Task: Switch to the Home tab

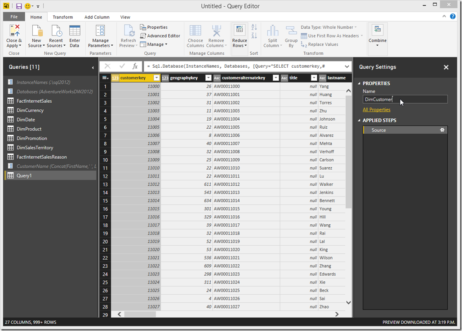Action: (x=36, y=17)
